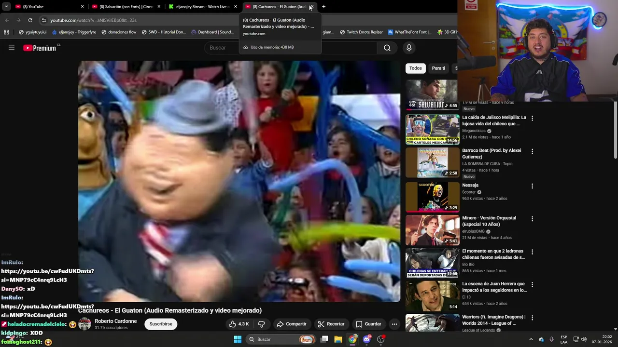Open the Minero Versión Orquestal thumbnail
Image resolution: width=618 pixels, height=347 pixels.
coord(432,230)
